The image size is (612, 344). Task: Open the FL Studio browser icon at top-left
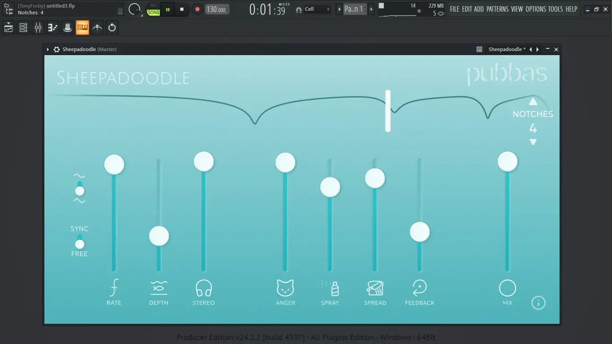point(9,9)
